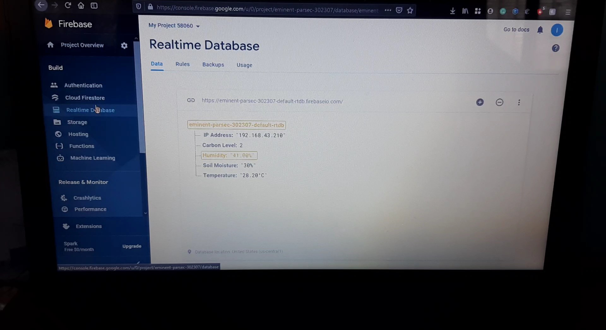Open Storage in the sidebar
This screenshot has width=606, height=330.
77,122
